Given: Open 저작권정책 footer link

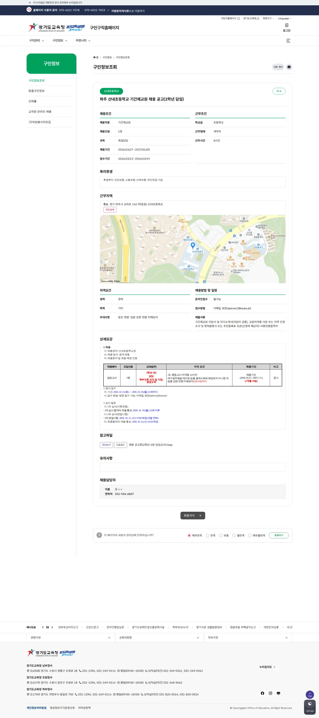Looking at the screenshot, I should [x=84, y=708].
